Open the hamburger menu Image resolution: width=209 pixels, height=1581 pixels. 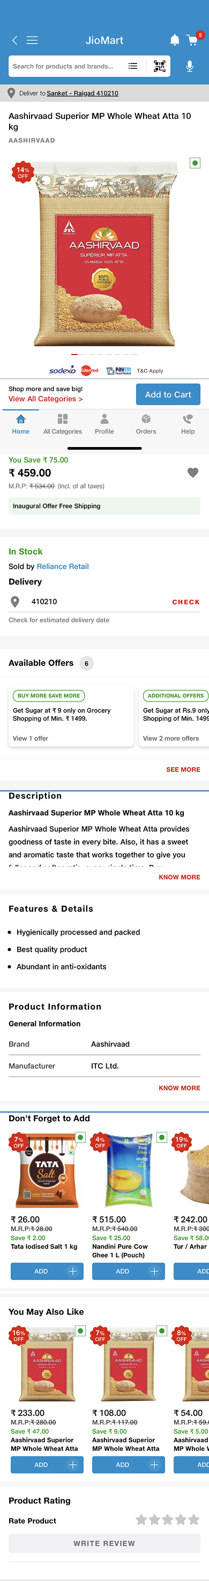[x=32, y=40]
